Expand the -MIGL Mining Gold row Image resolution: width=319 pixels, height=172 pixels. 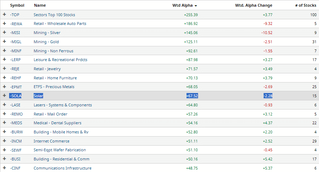(4, 41)
